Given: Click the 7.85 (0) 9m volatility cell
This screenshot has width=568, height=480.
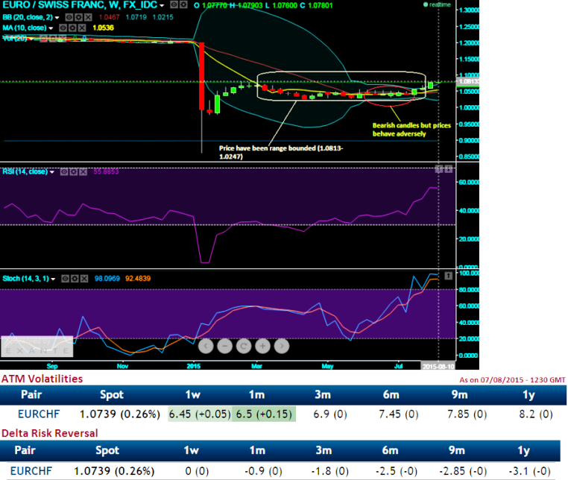Looking at the screenshot, I should (467, 414).
